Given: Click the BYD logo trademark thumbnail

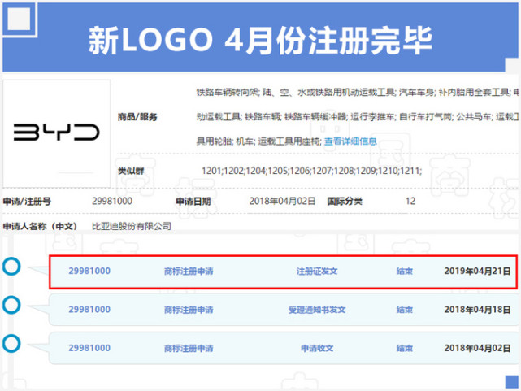Looking at the screenshot, I should point(56,133).
